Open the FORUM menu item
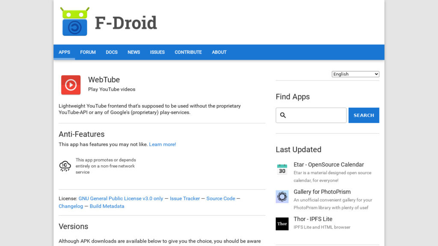 [x=88, y=52]
